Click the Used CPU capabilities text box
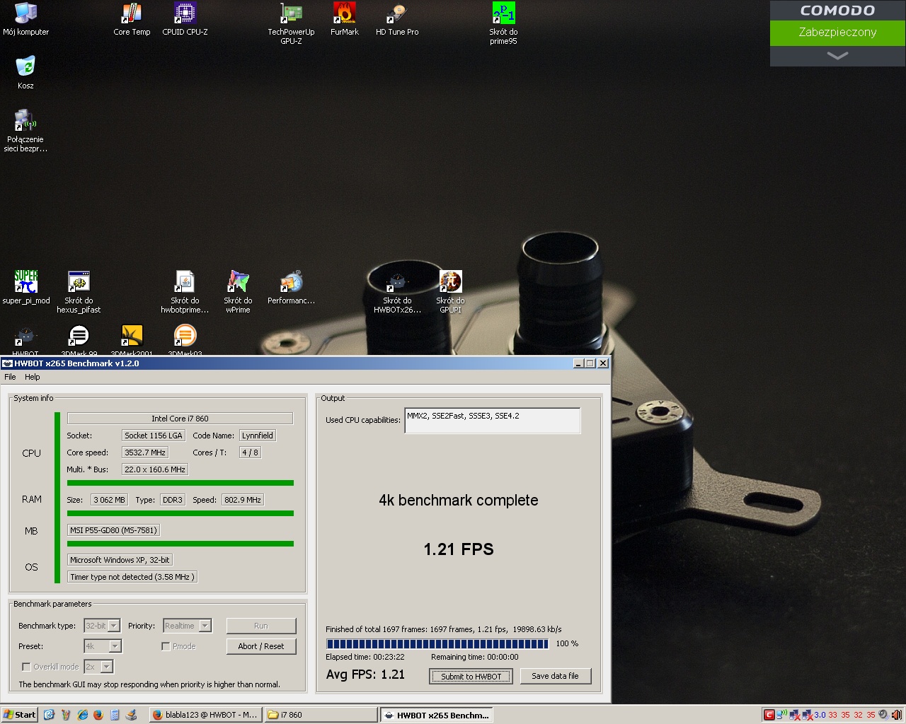 [493, 420]
